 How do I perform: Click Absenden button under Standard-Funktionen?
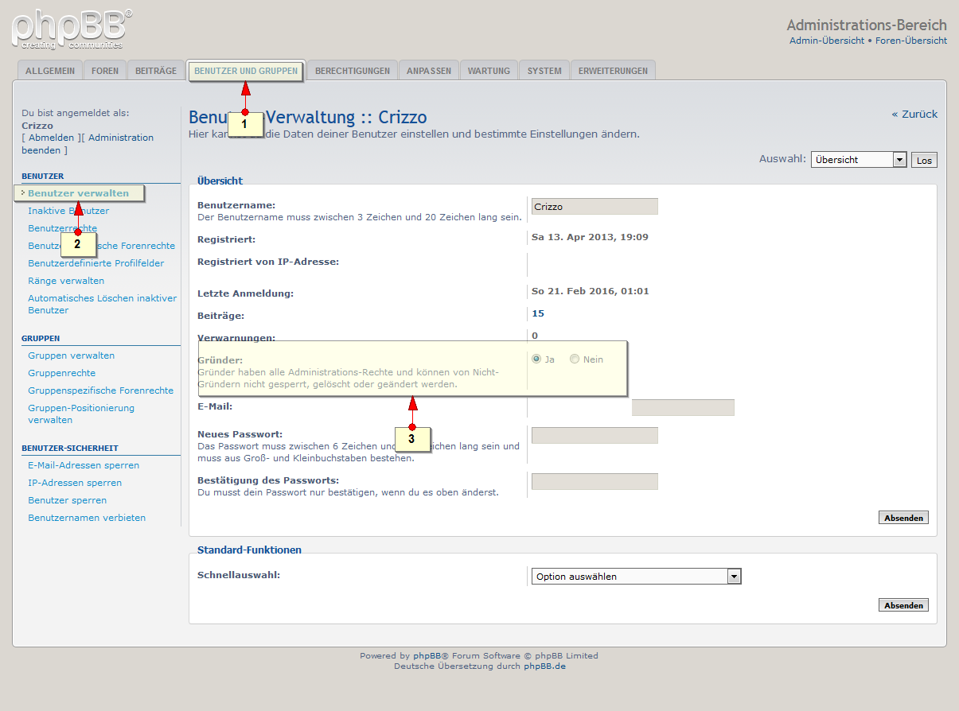point(903,605)
